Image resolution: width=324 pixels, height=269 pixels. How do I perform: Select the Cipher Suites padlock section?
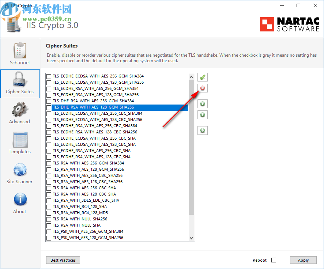coord(20,84)
